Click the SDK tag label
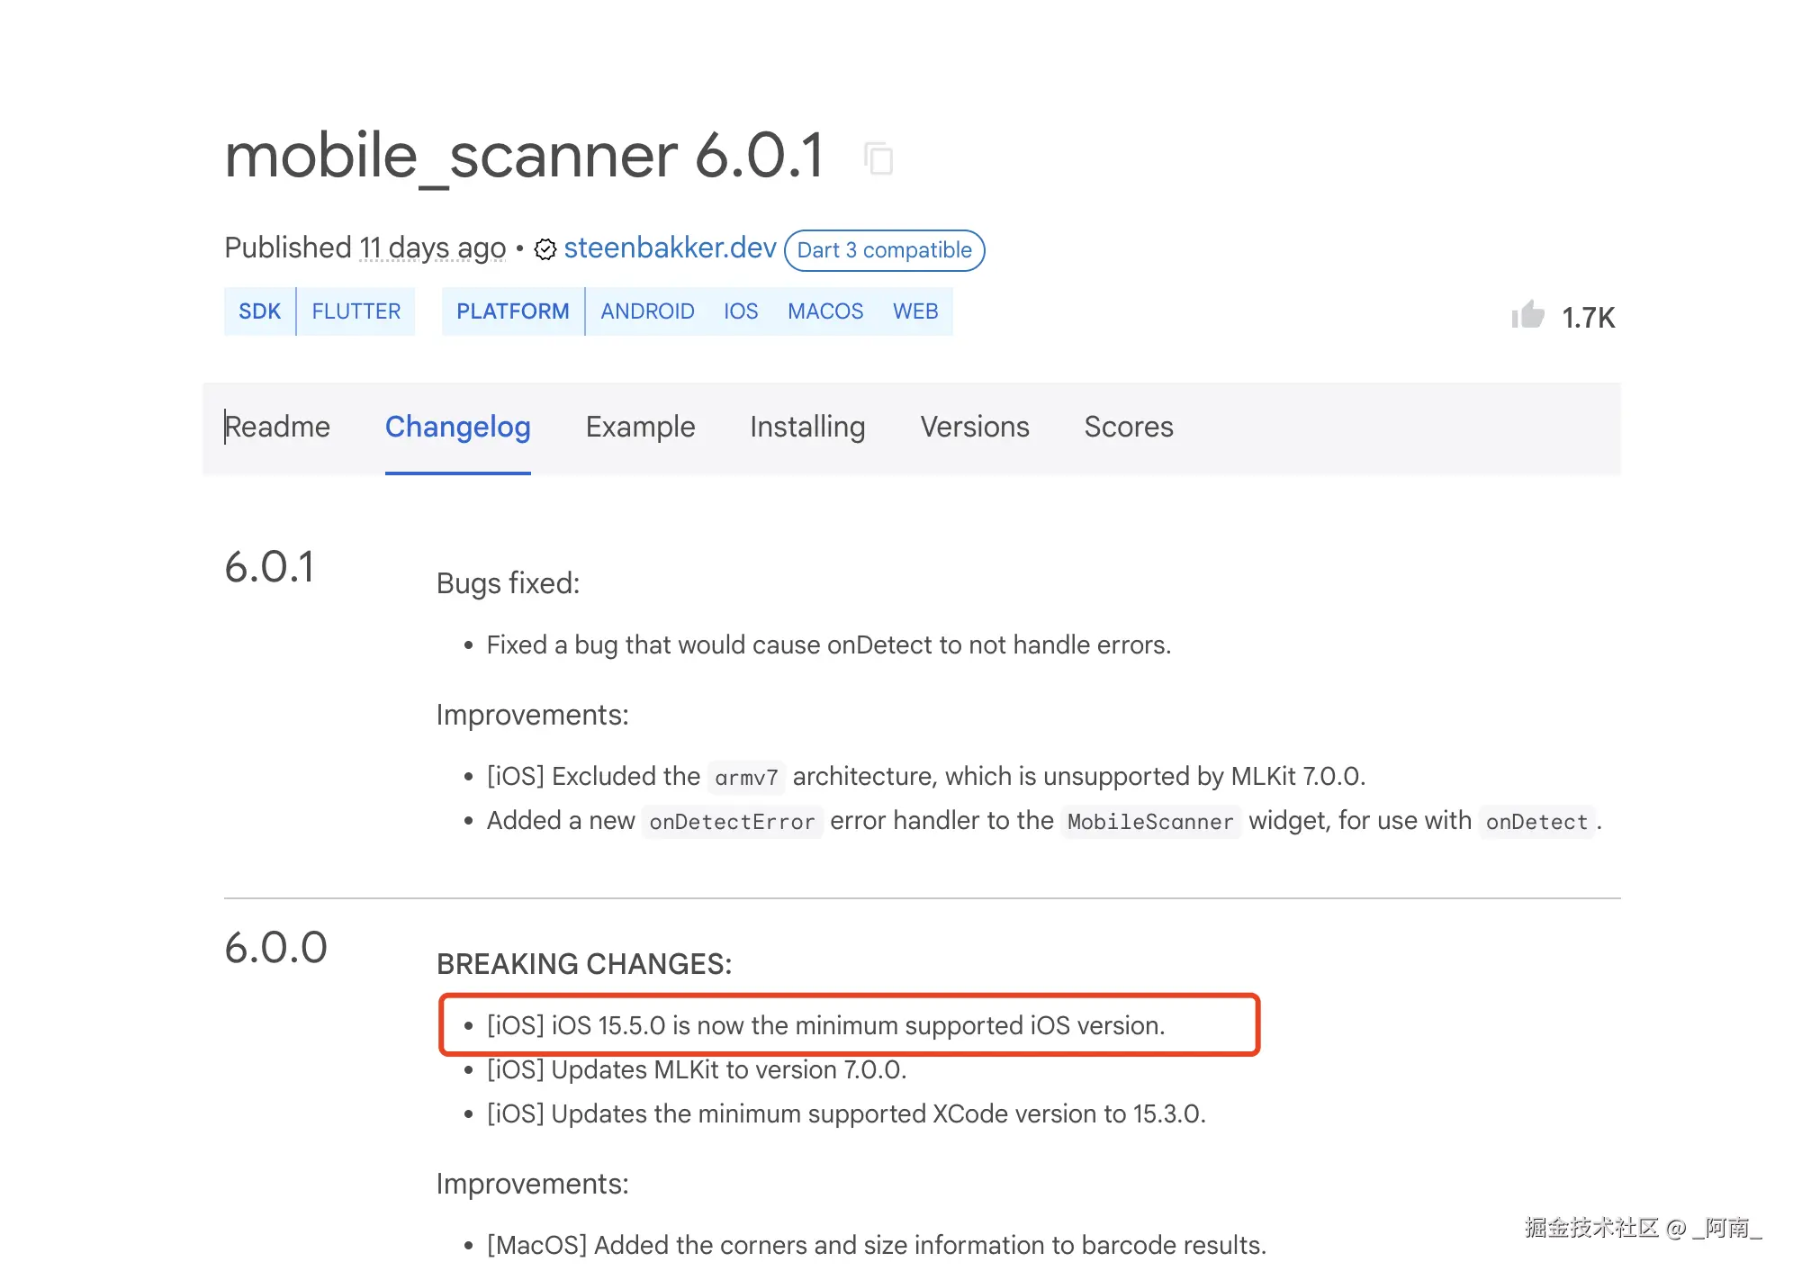This screenshot has width=1793, height=1271. [x=259, y=311]
